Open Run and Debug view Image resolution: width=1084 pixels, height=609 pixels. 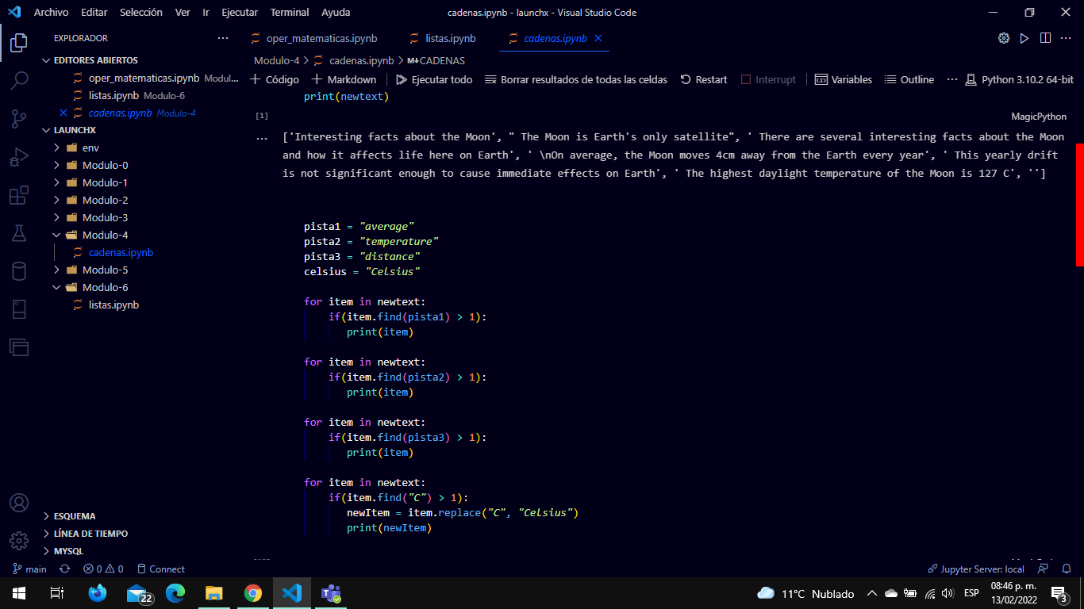[x=19, y=157]
